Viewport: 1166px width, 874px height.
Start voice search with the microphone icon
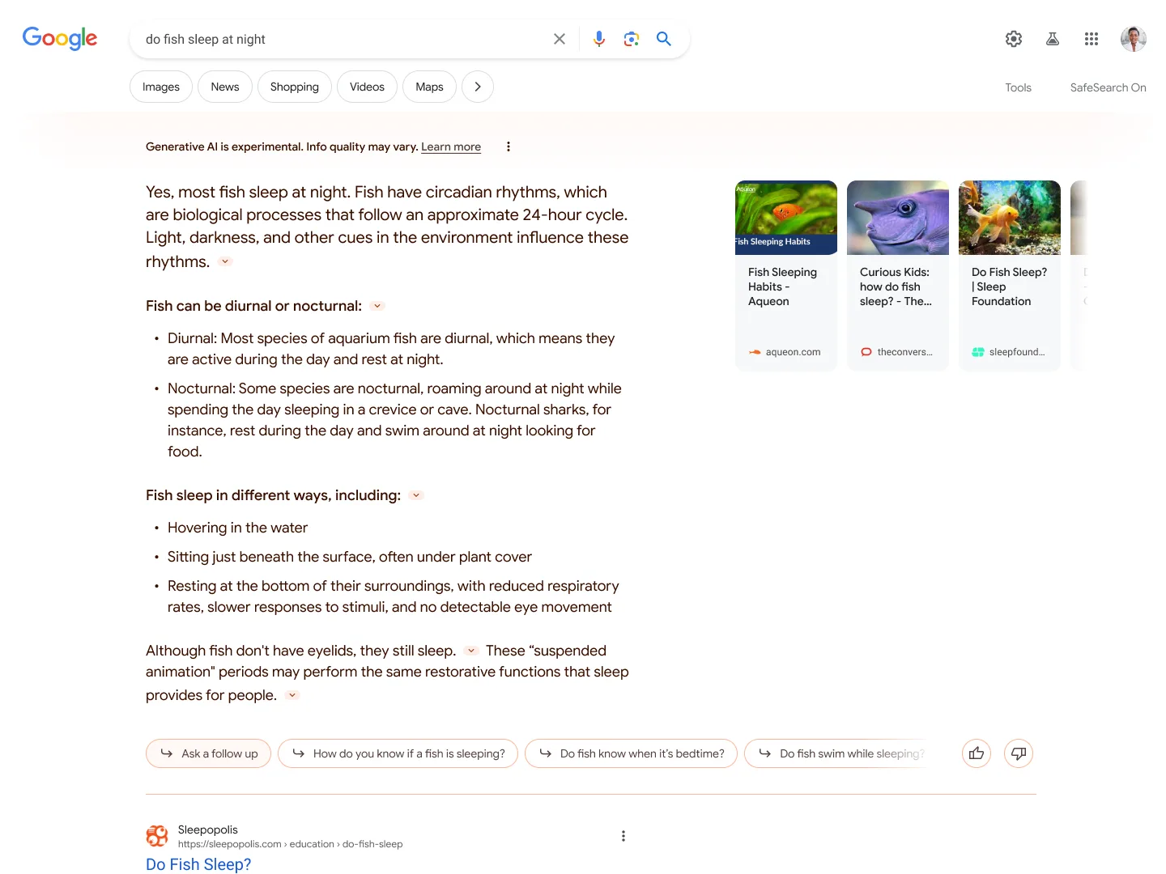point(599,39)
